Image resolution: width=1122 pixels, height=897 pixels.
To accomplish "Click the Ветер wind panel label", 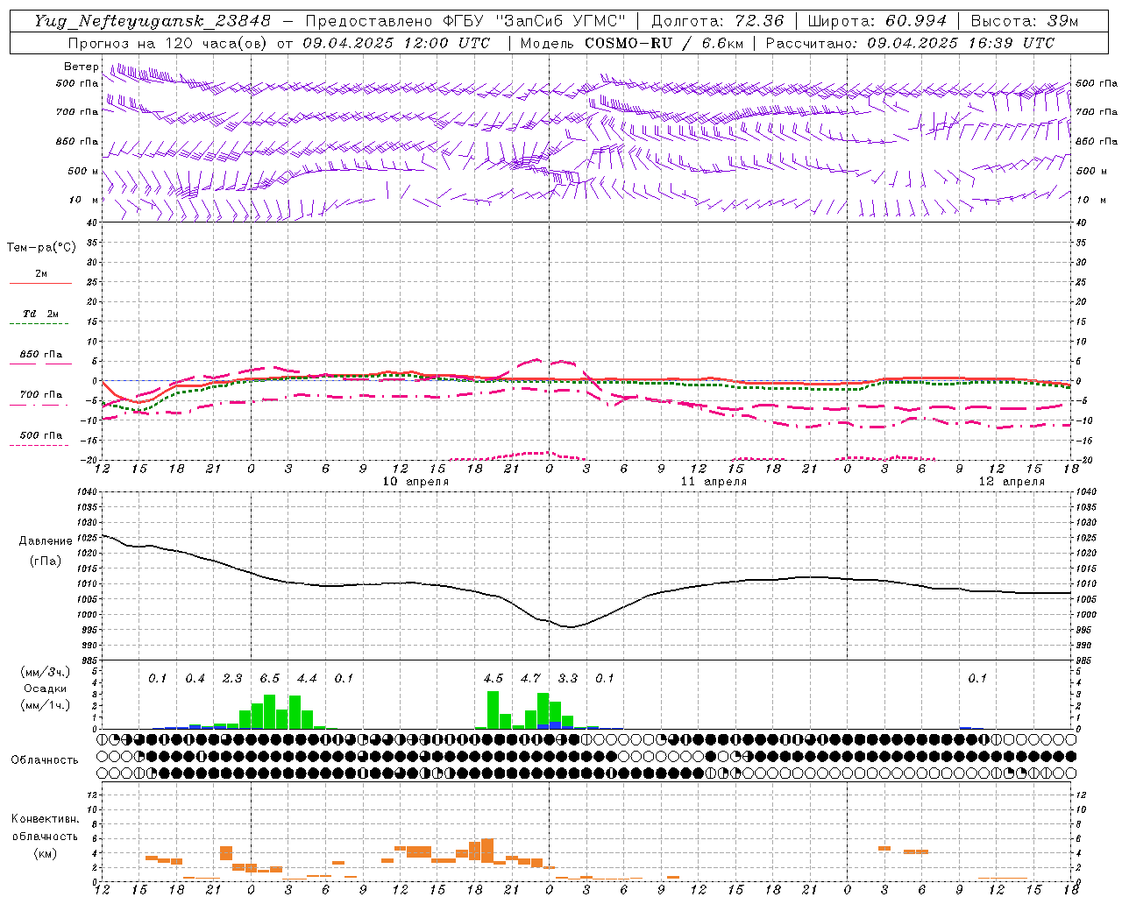I will 81,67.
